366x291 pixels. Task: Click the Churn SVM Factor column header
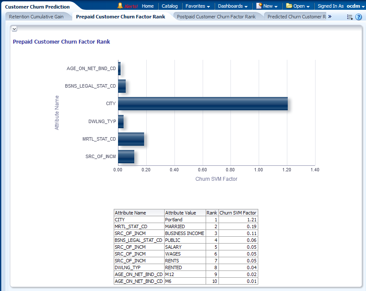point(238,213)
